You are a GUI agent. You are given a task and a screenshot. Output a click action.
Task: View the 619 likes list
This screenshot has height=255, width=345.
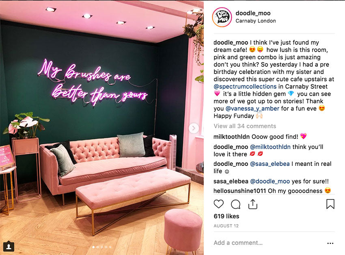(226, 216)
